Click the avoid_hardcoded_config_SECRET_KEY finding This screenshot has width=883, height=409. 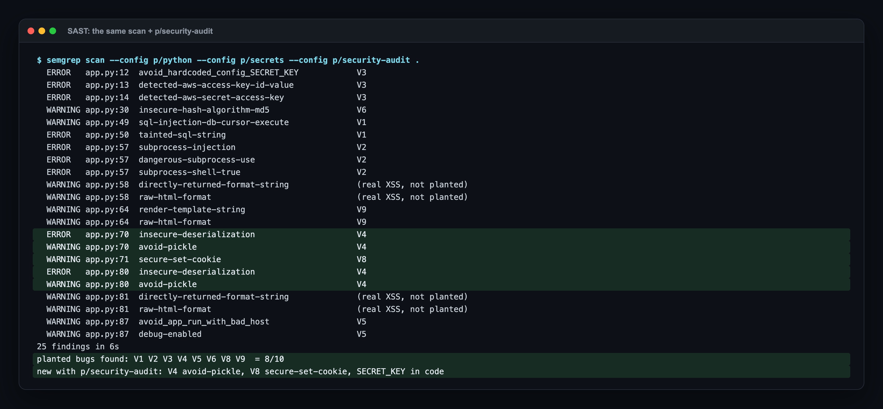[x=218, y=73]
